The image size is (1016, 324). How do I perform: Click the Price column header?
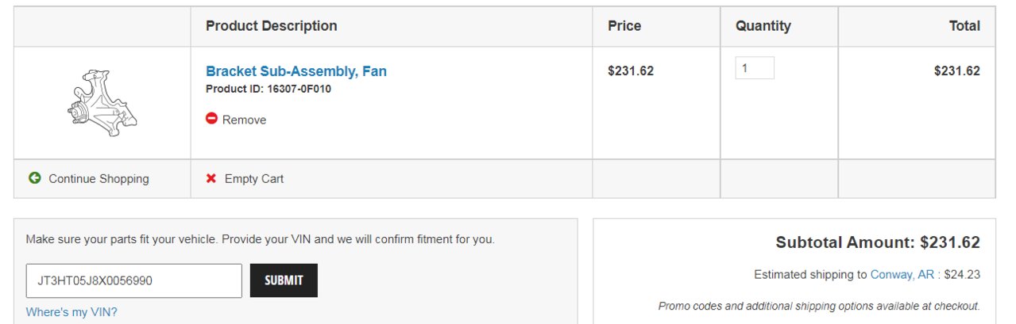tap(624, 26)
